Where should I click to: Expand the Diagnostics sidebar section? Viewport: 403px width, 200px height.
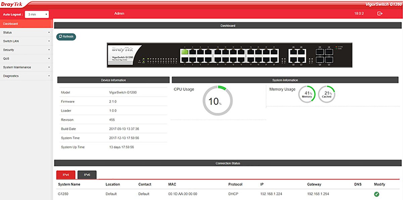click(x=26, y=76)
